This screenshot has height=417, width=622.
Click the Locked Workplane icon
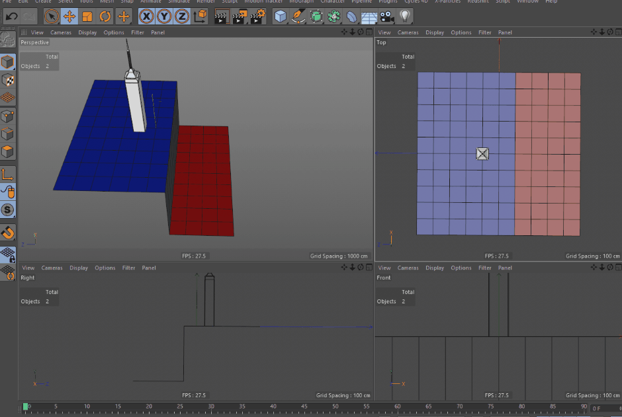pos(7,255)
